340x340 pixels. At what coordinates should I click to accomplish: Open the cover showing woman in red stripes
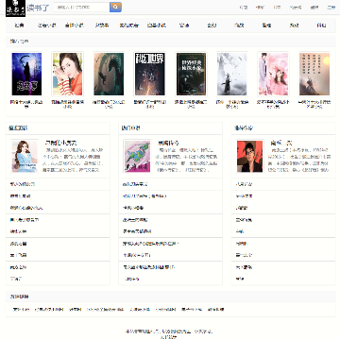pos(67,74)
